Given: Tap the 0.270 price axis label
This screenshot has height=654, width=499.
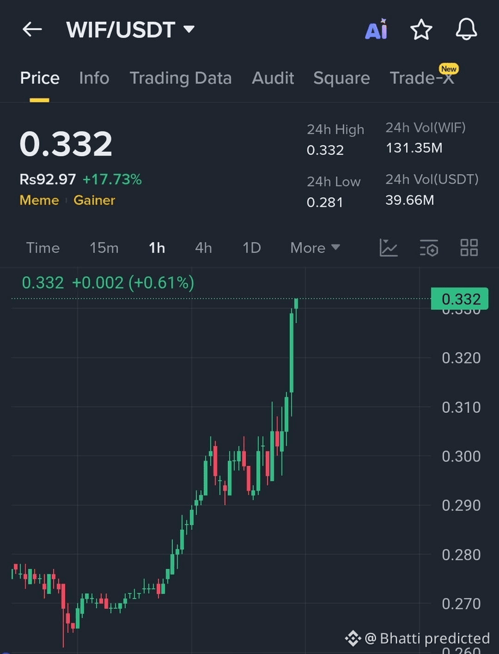Looking at the screenshot, I should [x=461, y=603].
